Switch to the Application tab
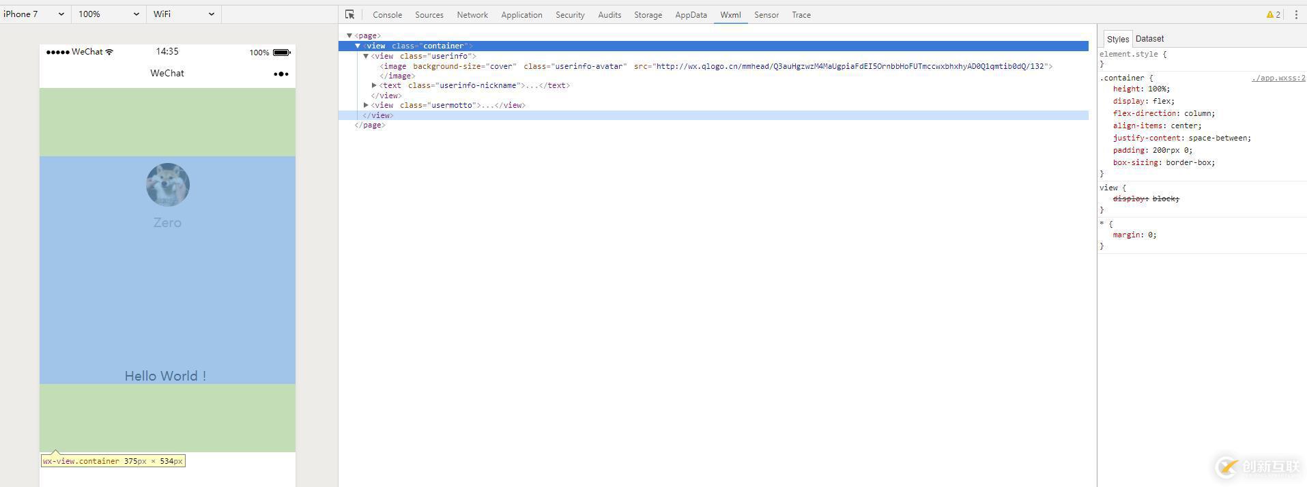1307x487 pixels. point(521,14)
